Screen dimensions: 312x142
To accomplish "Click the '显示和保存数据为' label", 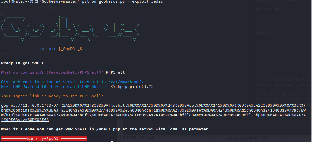I will tap(243, 138).
